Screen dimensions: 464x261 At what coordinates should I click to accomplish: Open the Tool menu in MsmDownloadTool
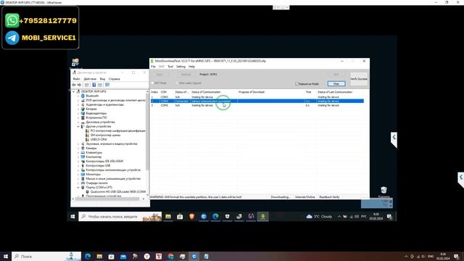click(x=170, y=67)
